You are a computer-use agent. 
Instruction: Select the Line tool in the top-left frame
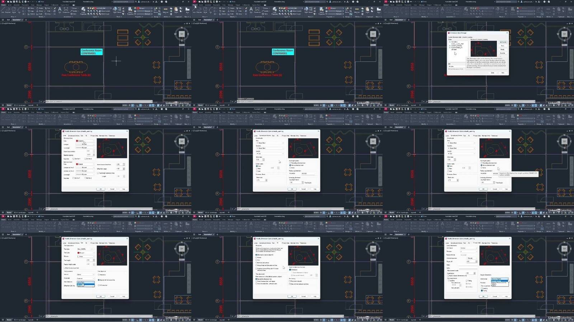tap(3, 10)
